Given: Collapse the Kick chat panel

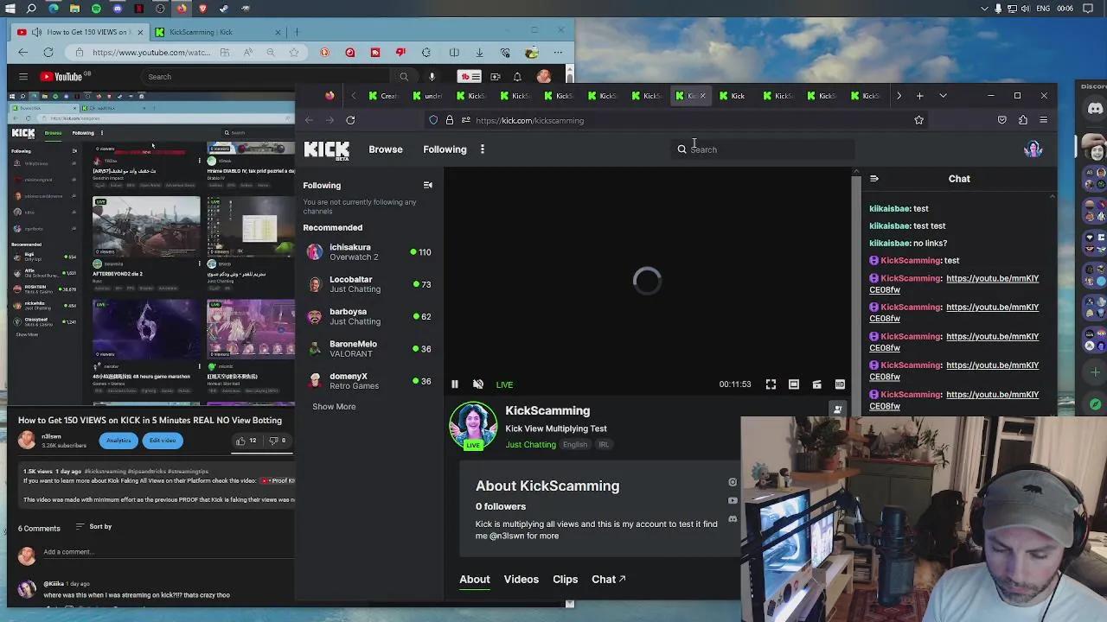Looking at the screenshot, I should [x=874, y=179].
